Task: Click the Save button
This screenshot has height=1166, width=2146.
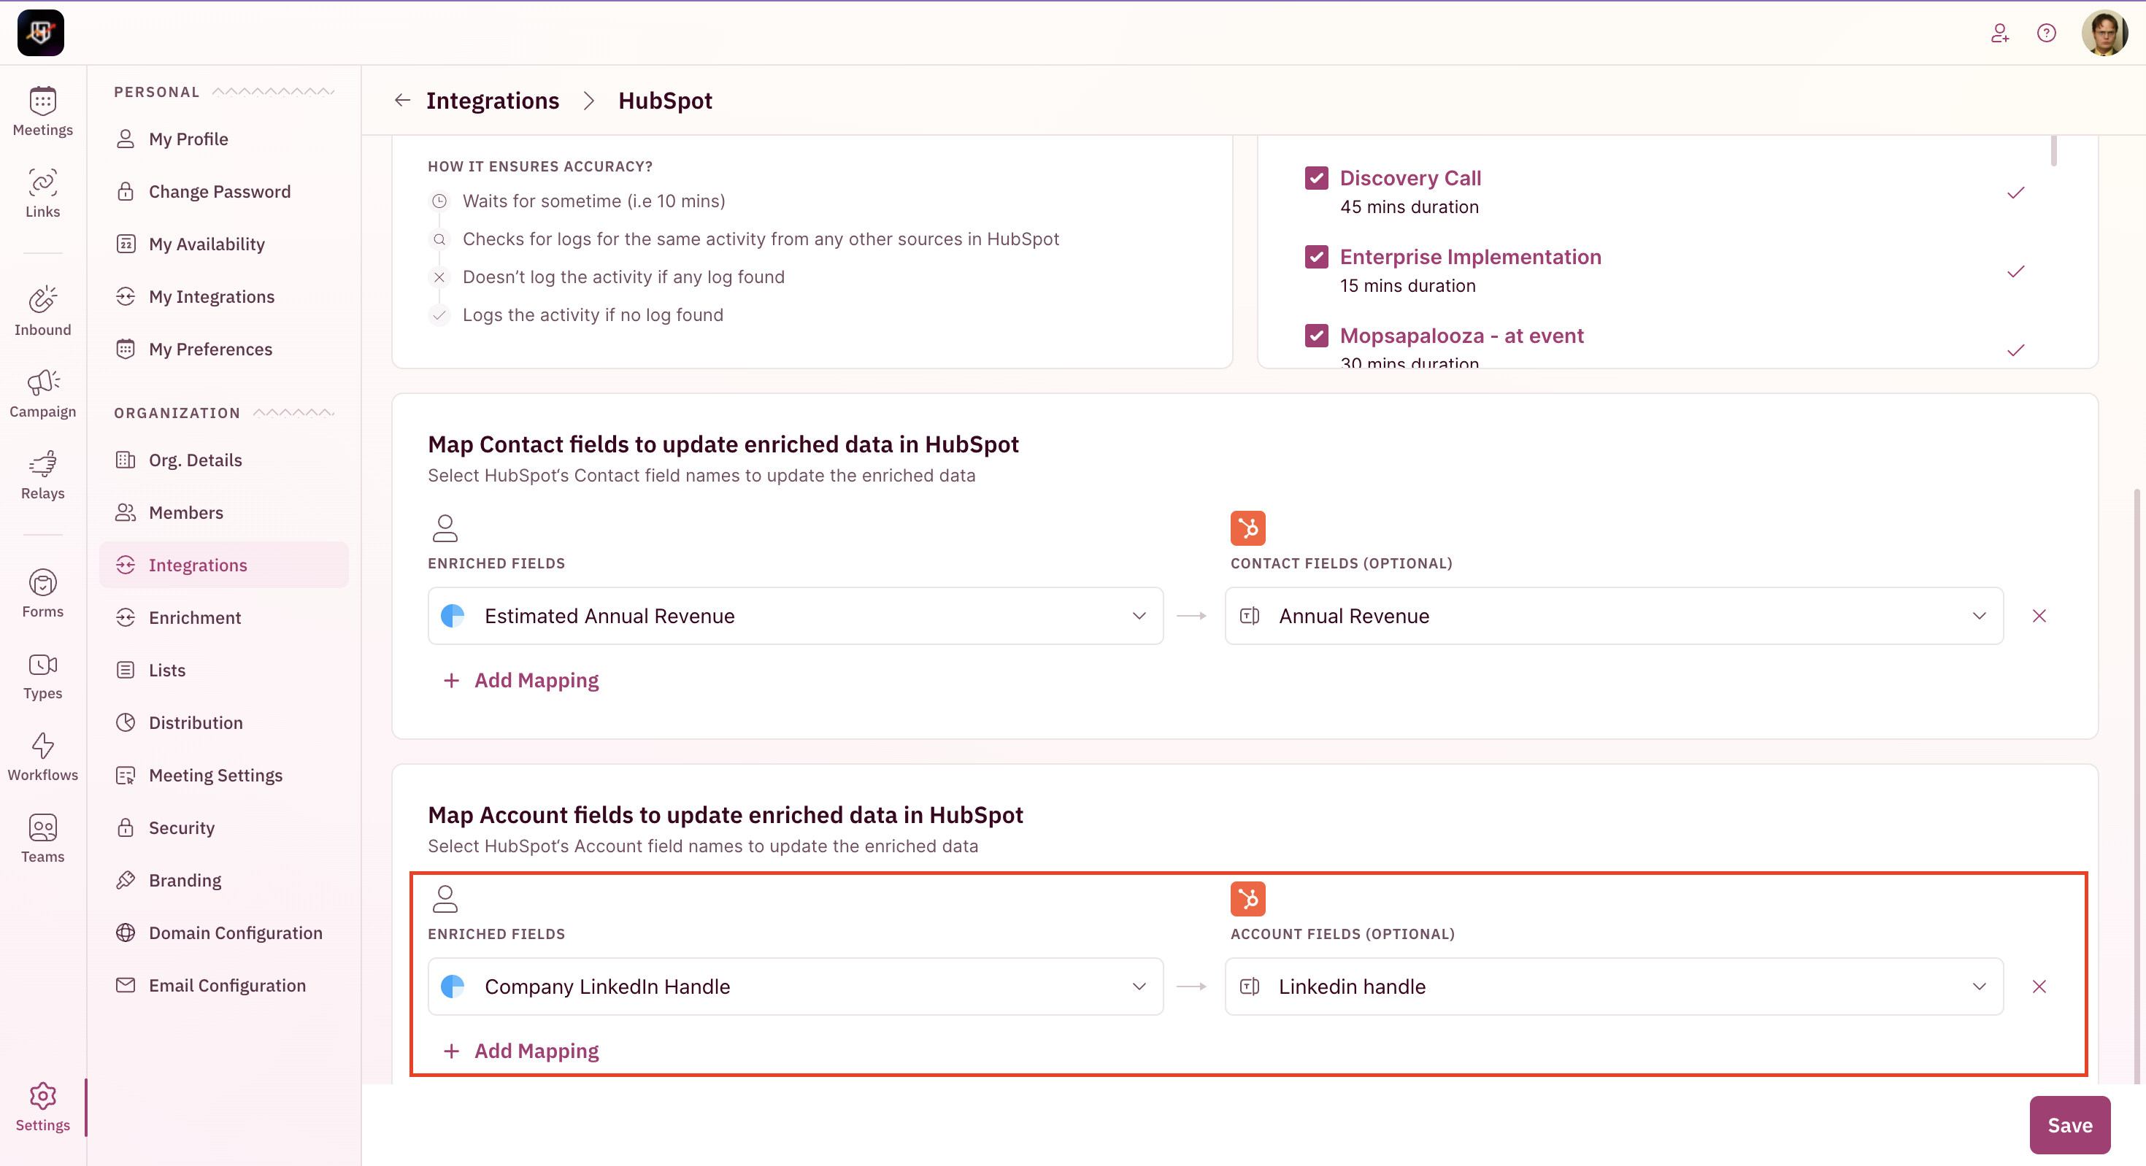Action: (x=2069, y=1125)
